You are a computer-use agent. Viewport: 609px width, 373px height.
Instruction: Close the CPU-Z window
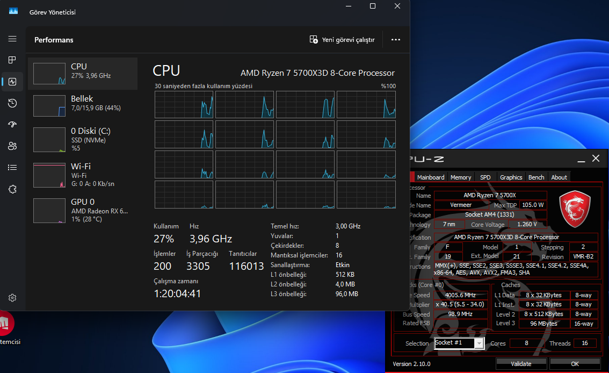pos(596,158)
